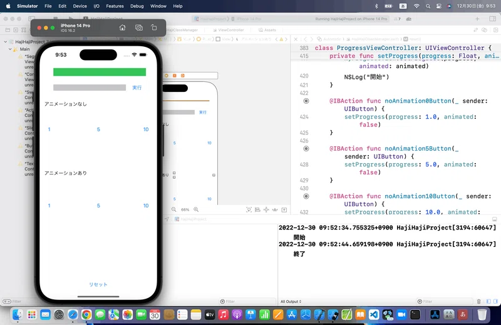This screenshot has width=501, height=325.
Task: Click the console log line 終了
Action: click(x=299, y=254)
